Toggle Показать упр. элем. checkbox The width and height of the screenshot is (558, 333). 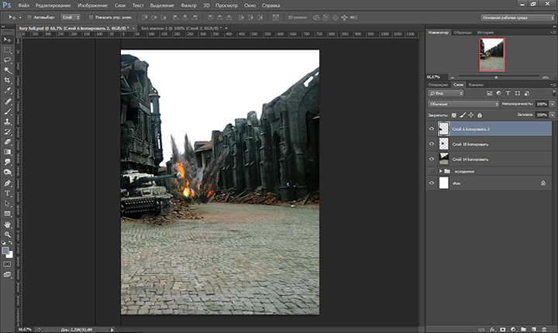coord(90,16)
